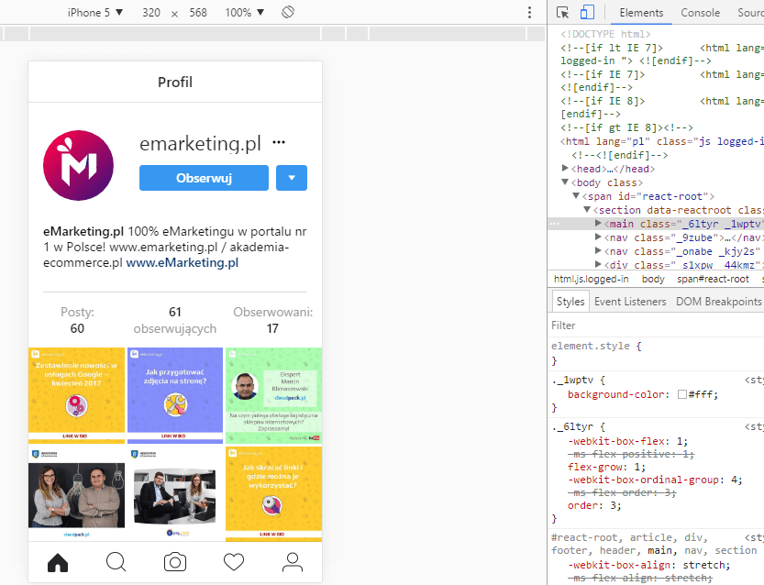The image size is (764, 585).
Task: Select the html lang="pl" element line
Action: [x=661, y=141]
